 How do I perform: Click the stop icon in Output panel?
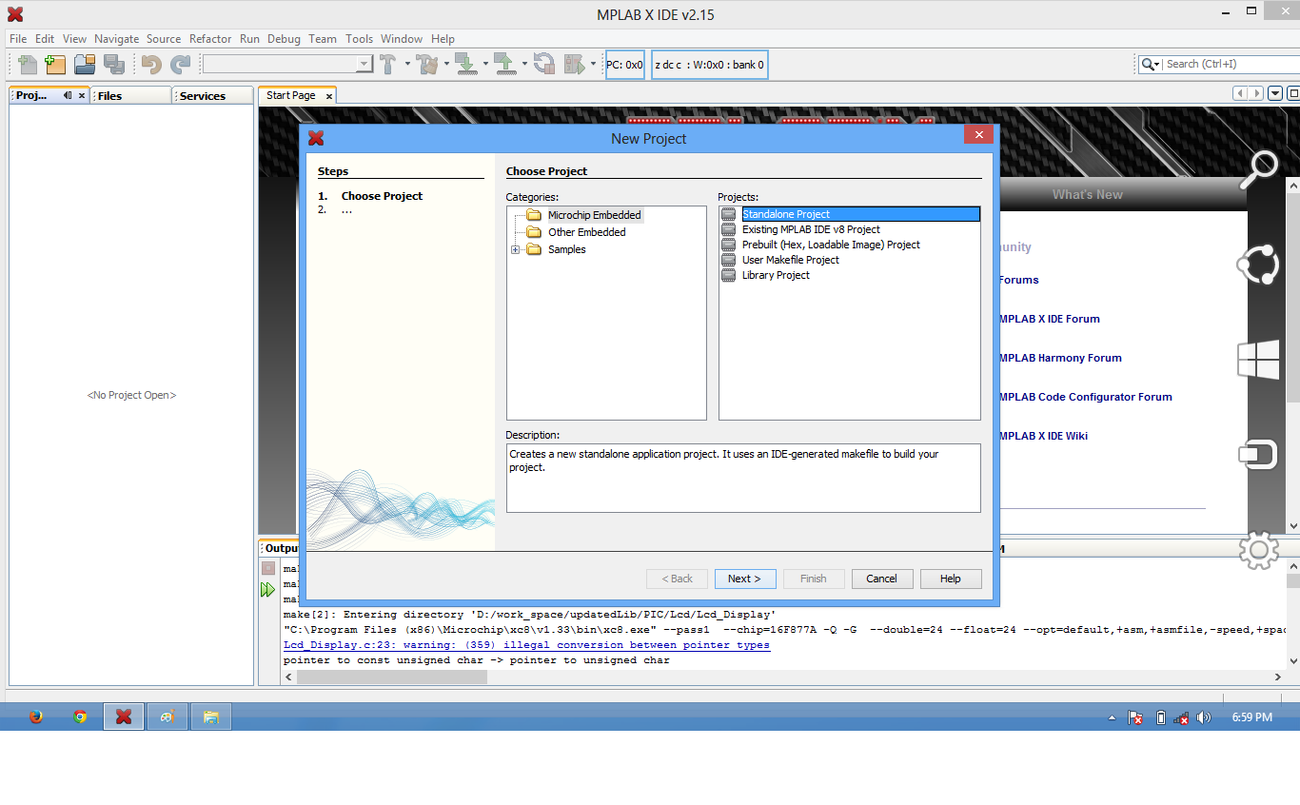point(268,568)
